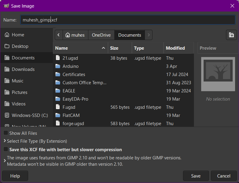Click the Pictures folder icon in sidebar

pyautogui.click(x=7, y=92)
